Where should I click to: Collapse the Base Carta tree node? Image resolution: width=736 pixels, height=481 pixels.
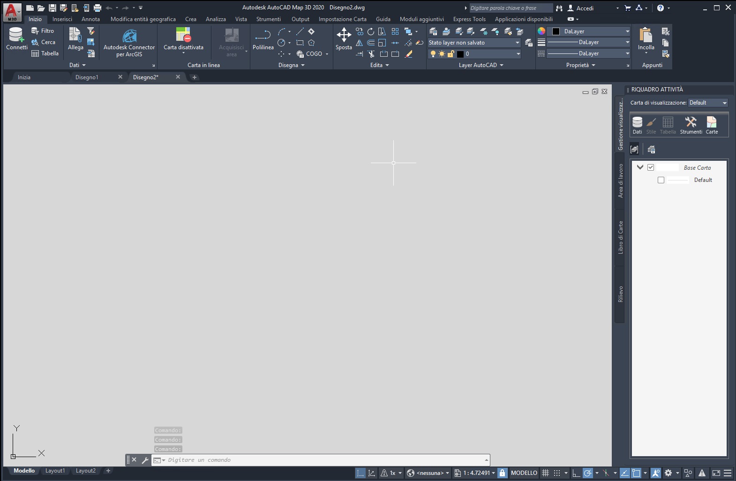[640, 167]
